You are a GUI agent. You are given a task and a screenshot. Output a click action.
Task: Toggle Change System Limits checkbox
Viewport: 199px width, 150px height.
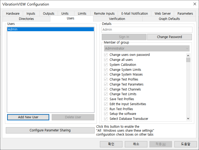[106, 70]
